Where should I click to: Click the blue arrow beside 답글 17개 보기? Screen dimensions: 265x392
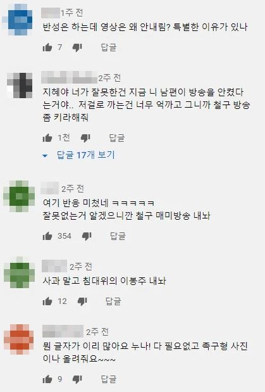click(x=45, y=156)
